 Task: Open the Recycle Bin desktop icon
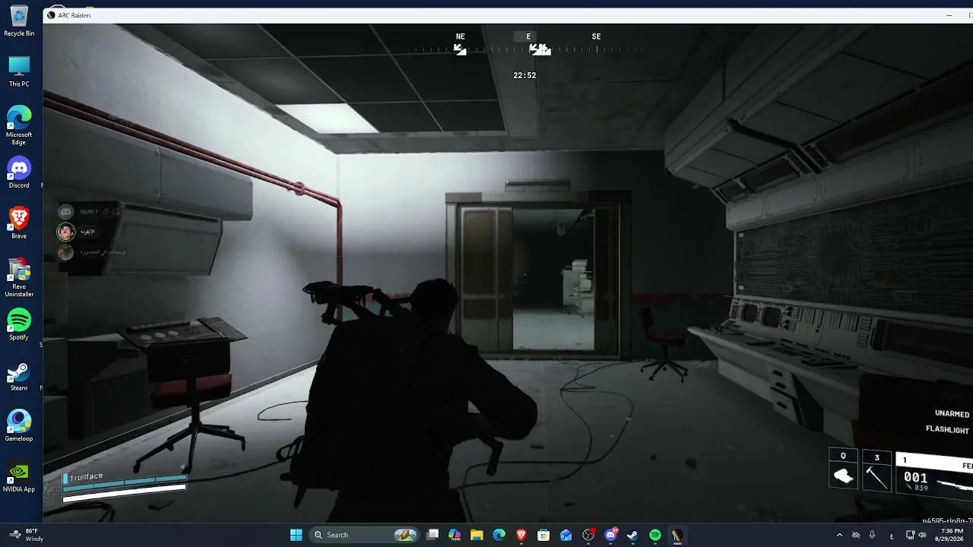[x=19, y=21]
